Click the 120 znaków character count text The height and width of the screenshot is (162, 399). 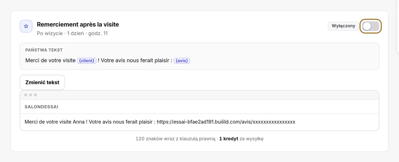click(175, 139)
